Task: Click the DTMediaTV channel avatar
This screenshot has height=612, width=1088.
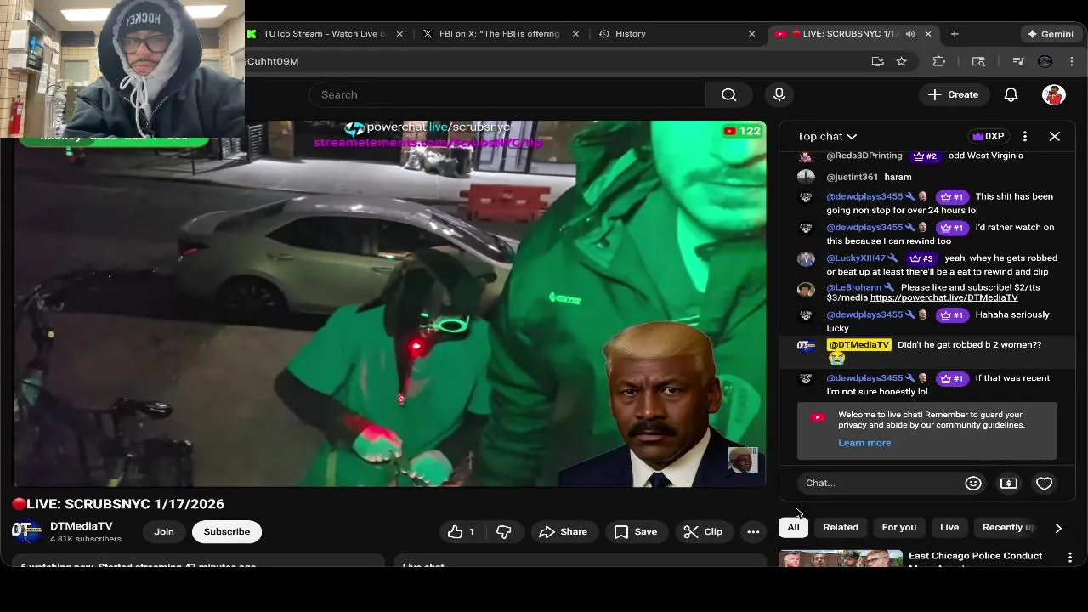Action: click(x=26, y=531)
